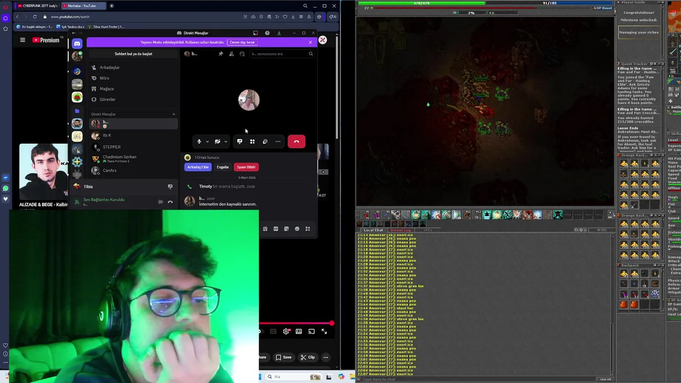Create new direct message plus icon
Image resolution: width=681 pixels, height=383 pixels.
(173, 114)
